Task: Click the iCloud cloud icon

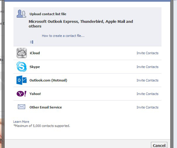Action: coord(22,53)
